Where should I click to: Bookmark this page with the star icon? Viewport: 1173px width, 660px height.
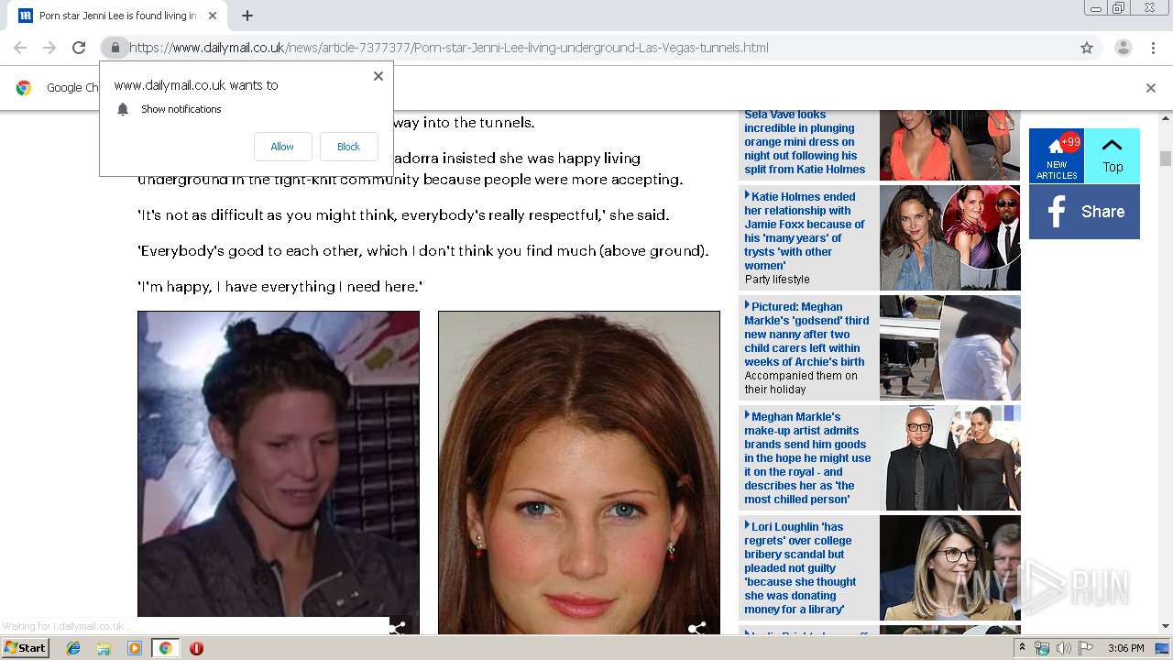click(x=1087, y=48)
